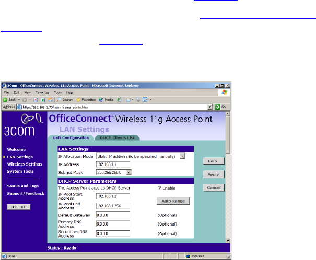The height and width of the screenshot is (260, 316).
Task: Open the Edit icon dropdown arrow
Action: coord(150,100)
